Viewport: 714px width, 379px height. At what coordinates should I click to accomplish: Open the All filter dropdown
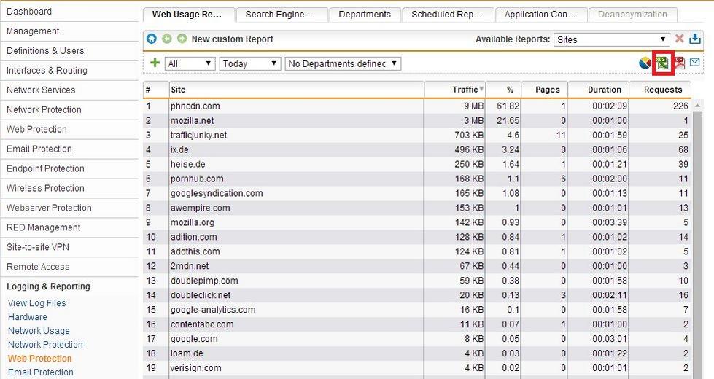tap(190, 63)
